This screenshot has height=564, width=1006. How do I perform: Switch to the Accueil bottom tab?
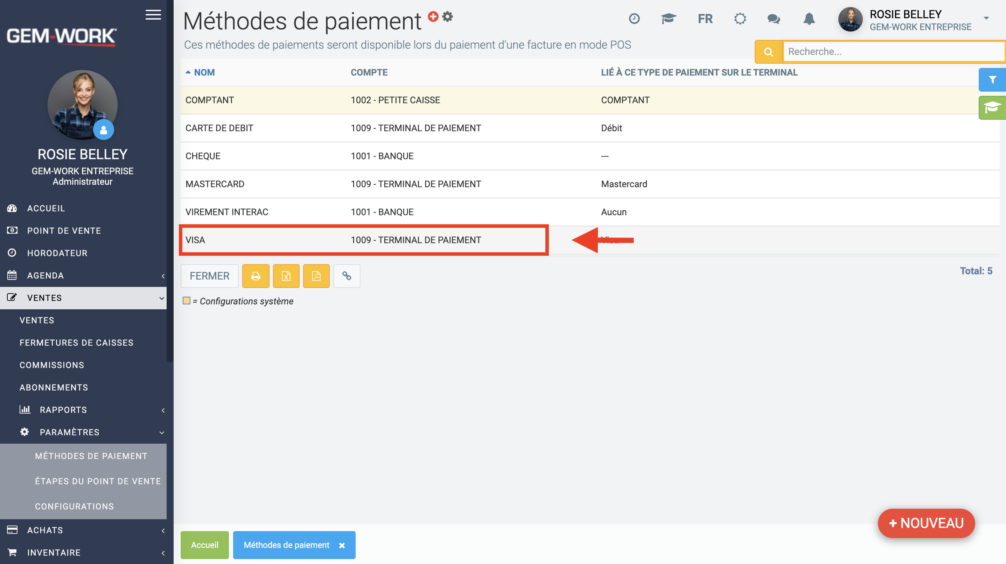point(204,545)
